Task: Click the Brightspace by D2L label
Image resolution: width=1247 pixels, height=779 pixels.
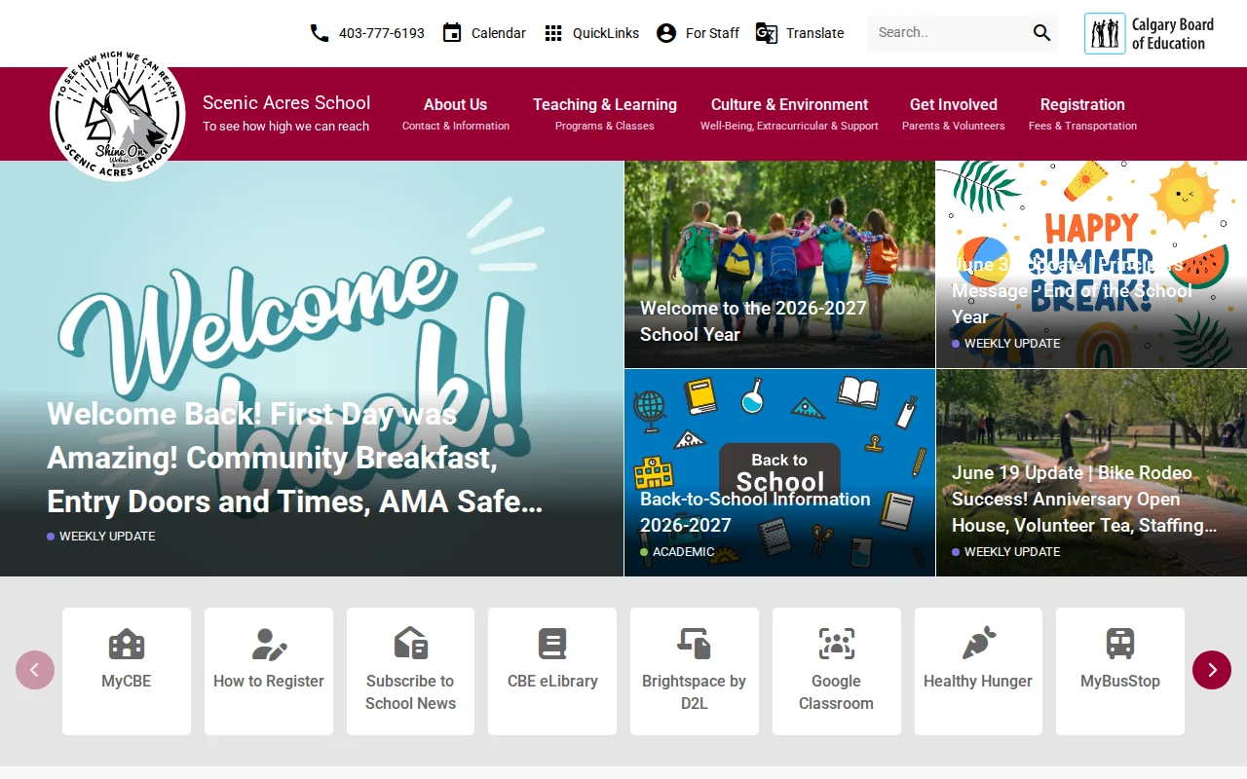Action: click(x=695, y=692)
